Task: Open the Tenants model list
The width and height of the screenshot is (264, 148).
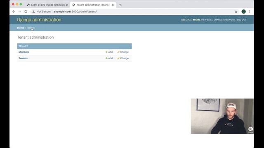Action: [23, 58]
